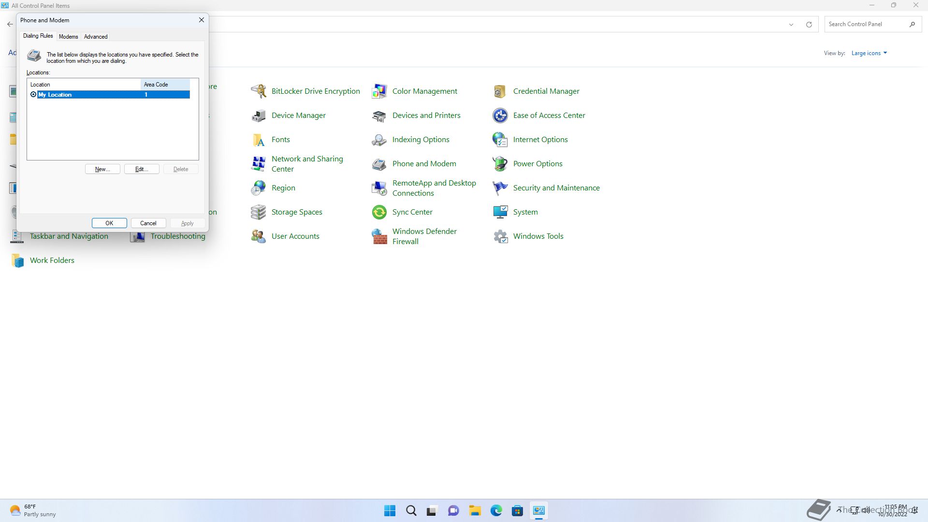Open the Windows Start menu

click(x=390, y=510)
